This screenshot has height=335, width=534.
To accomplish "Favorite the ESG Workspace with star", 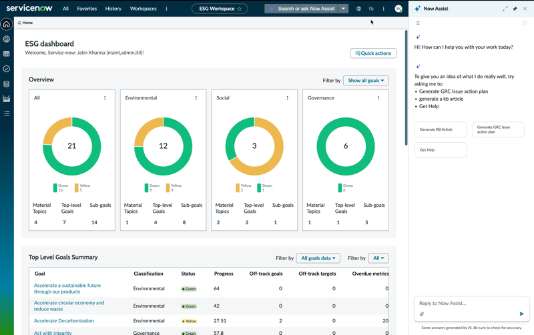I will (239, 9).
